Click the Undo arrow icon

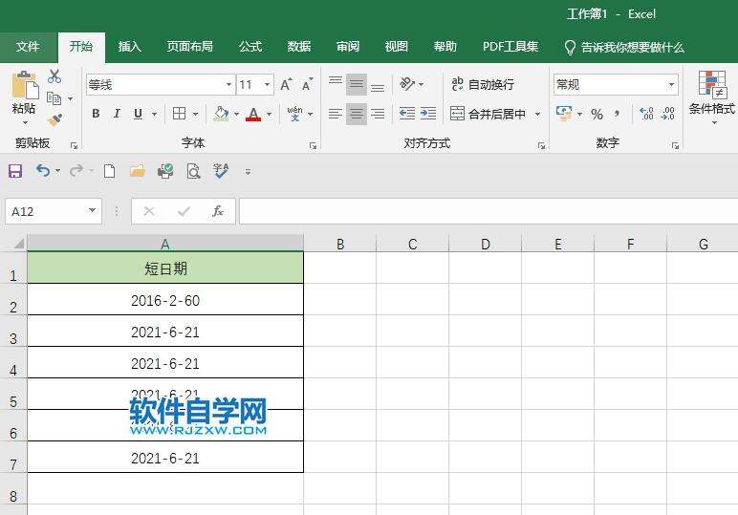[43, 171]
